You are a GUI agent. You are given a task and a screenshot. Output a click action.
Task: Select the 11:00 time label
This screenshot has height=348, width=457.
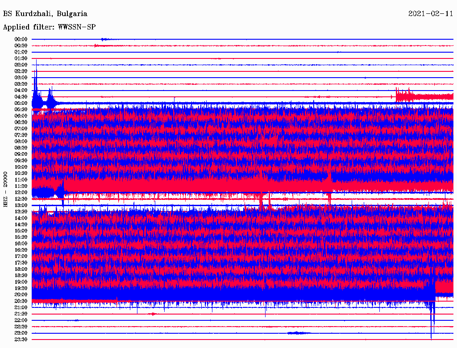[21, 179]
